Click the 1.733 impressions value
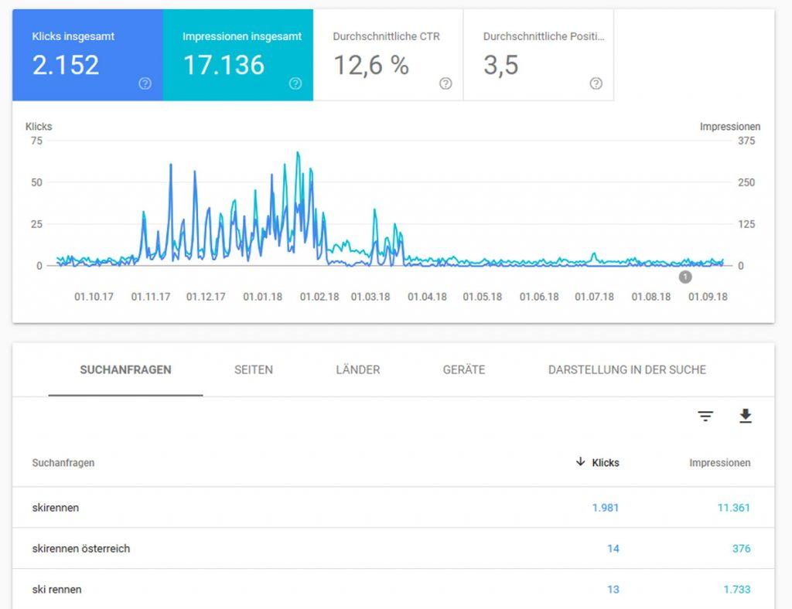This screenshot has width=792, height=609. coord(737,590)
